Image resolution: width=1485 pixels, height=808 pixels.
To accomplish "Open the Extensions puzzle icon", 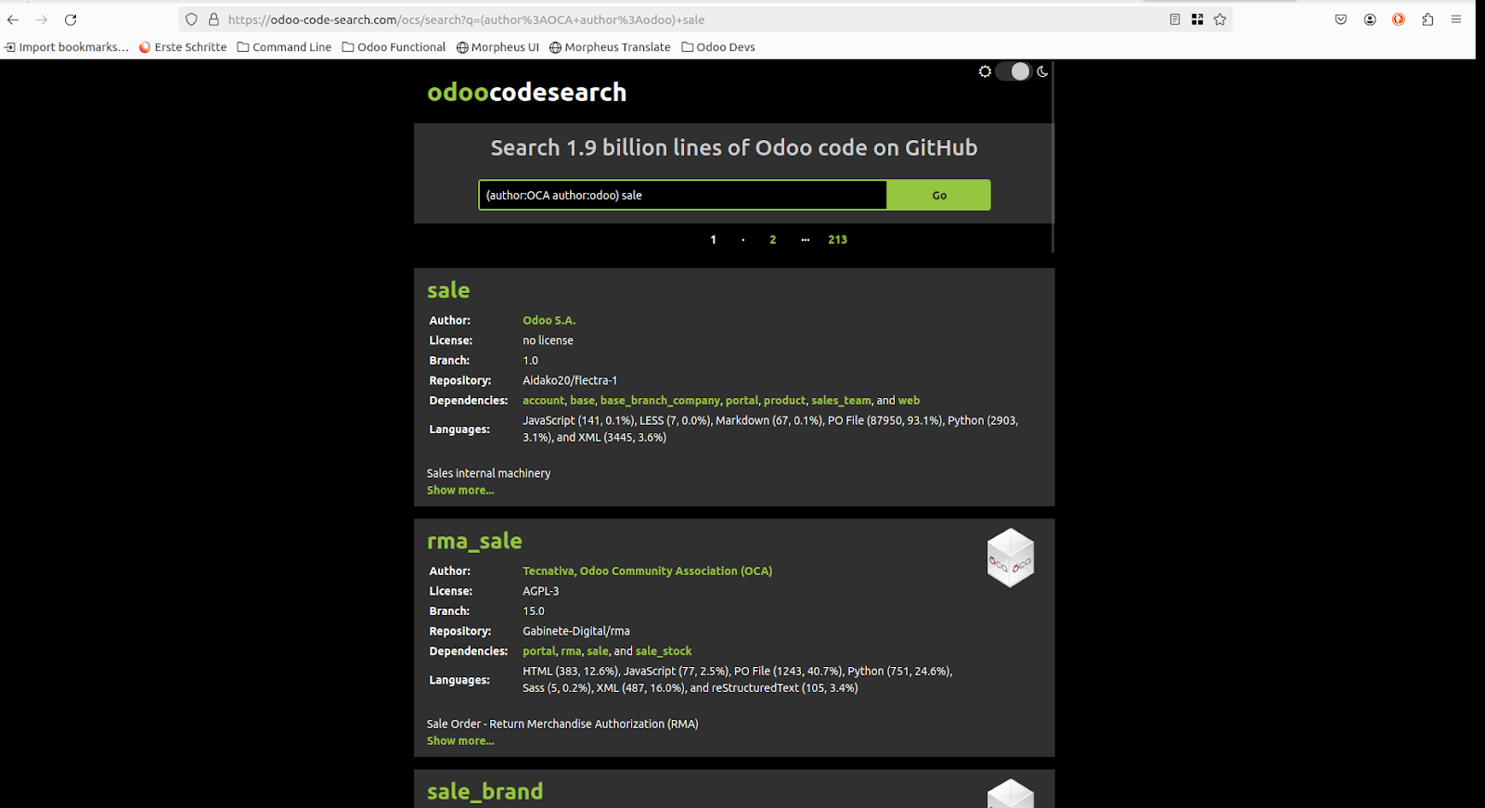I will [1427, 19].
